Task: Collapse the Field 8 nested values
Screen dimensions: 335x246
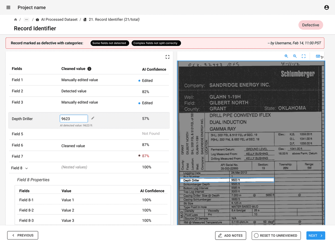Action: (x=27, y=168)
